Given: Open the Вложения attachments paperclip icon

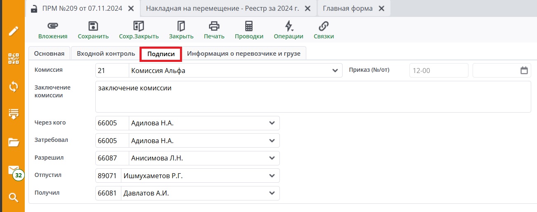Looking at the screenshot, I should point(52,26).
